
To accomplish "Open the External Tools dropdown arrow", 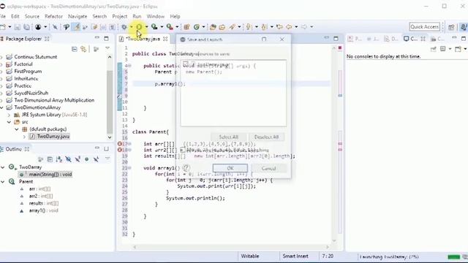I will pos(177,27).
